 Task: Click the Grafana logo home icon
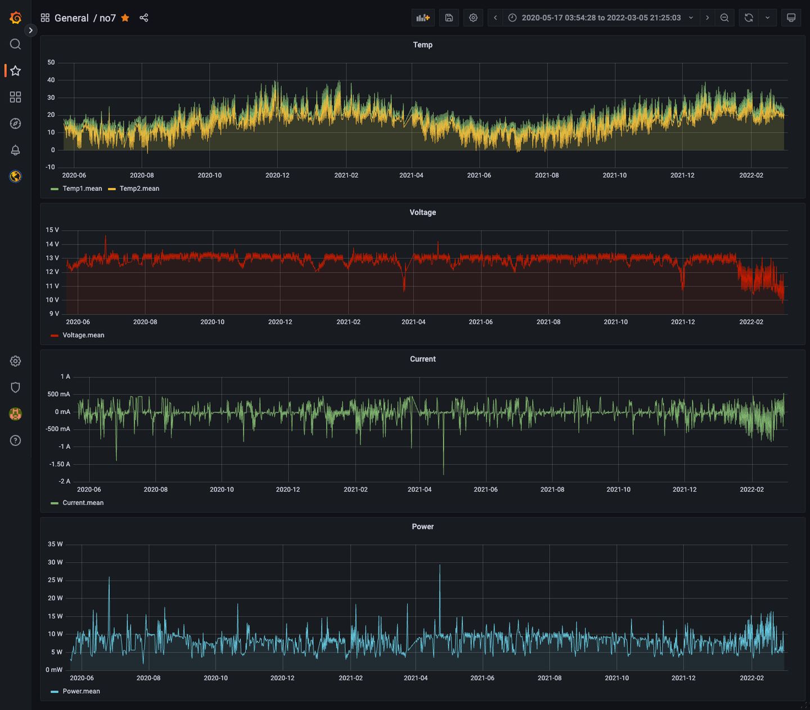[15, 17]
